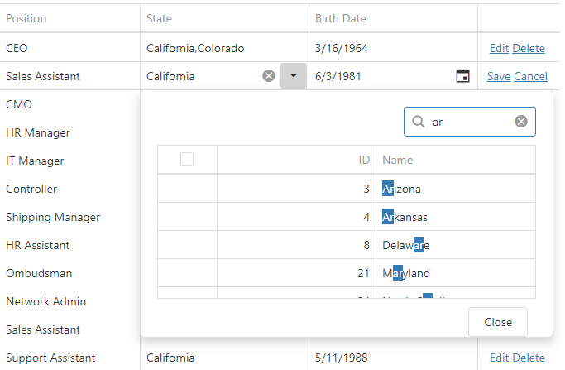Image resolution: width=565 pixels, height=370 pixels.
Task: Open the State dropdown arrow button
Action: pos(294,76)
